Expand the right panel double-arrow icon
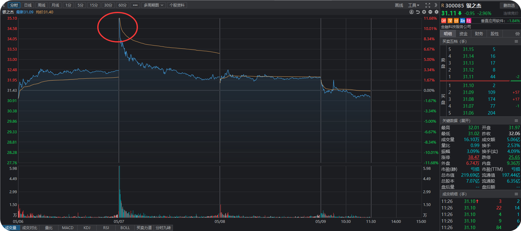Viewport: 521px width, 231px height. [x=436, y=5]
